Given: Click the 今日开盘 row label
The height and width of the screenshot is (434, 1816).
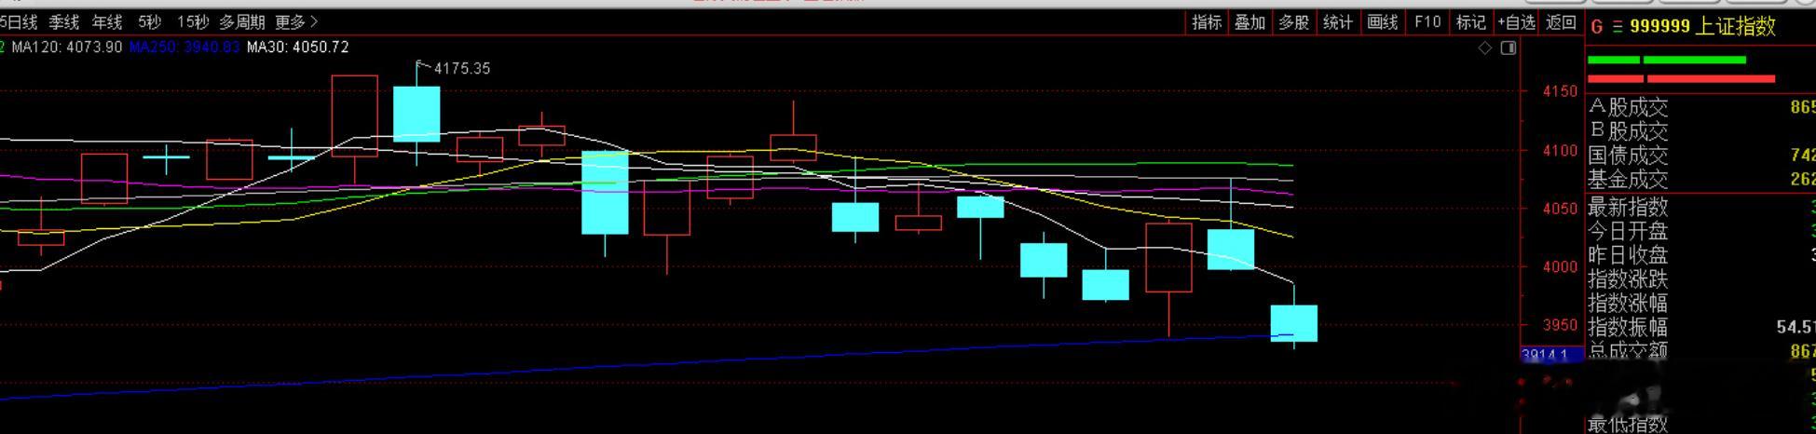Looking at the screenshot, I should tap(1629, 231).
